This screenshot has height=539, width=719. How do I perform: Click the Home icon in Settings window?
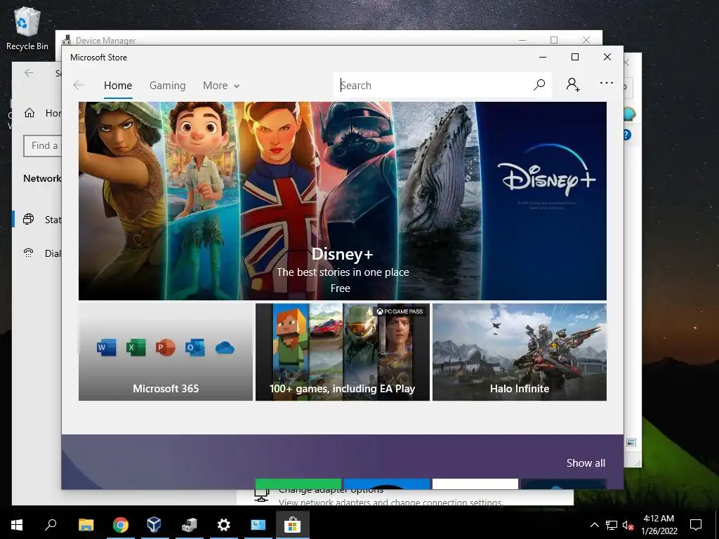(x=29, y=113)
